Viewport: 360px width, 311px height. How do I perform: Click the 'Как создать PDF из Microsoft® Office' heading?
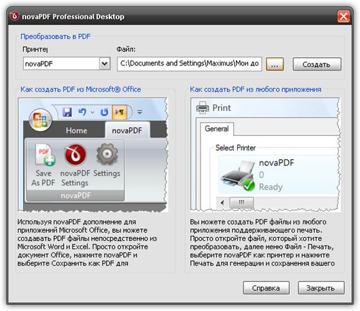tap(80, 89)
